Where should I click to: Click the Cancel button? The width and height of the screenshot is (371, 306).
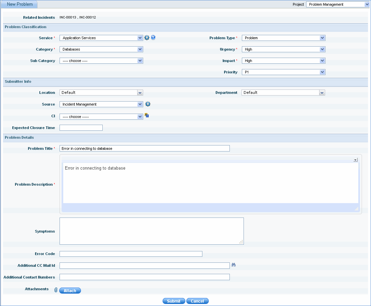point(197,301)
